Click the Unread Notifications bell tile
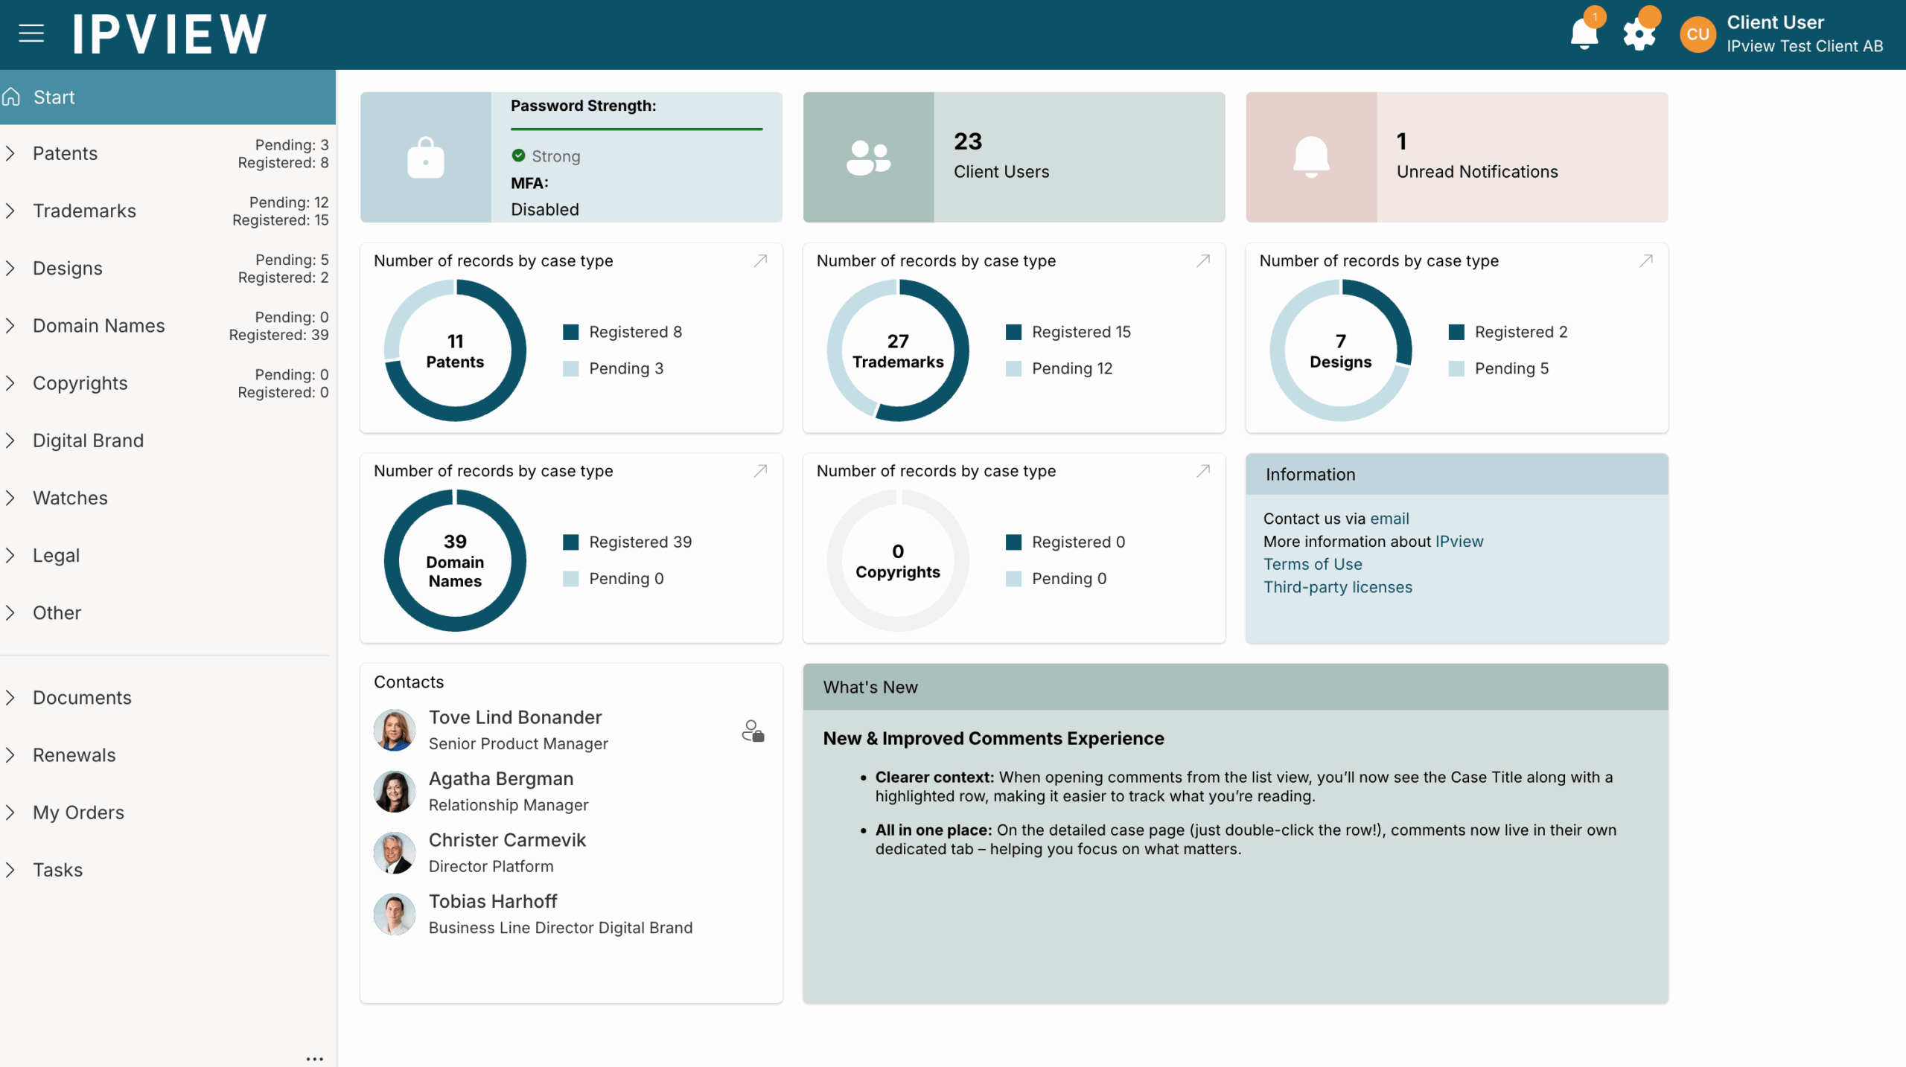Viewport: 1906px width, 1067px height. coord(1311,157)
